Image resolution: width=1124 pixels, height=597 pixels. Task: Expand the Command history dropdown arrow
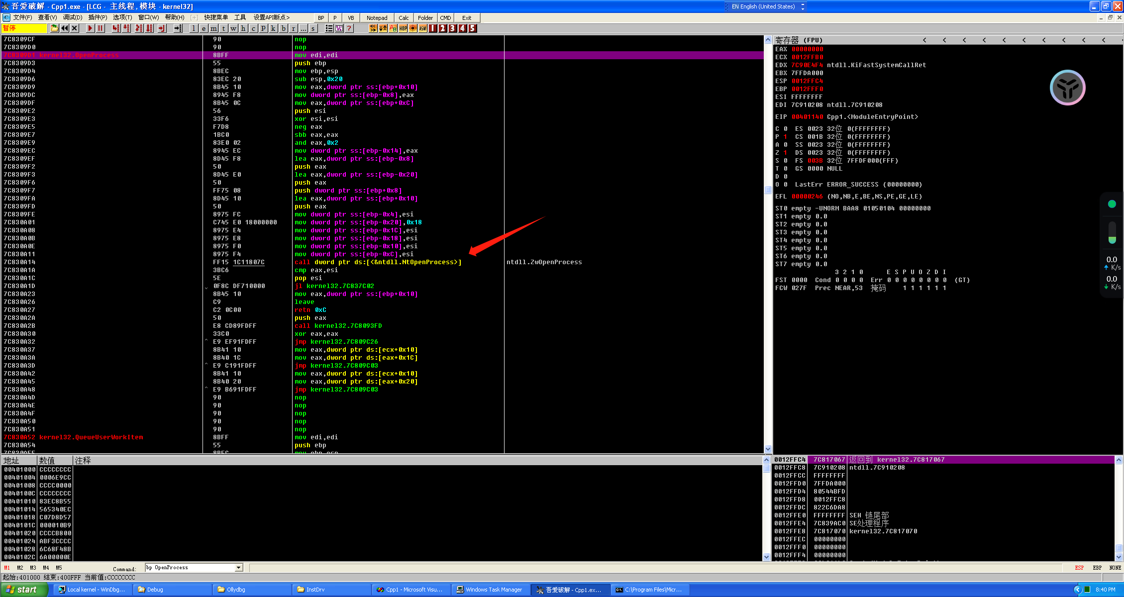pos(239,568)
